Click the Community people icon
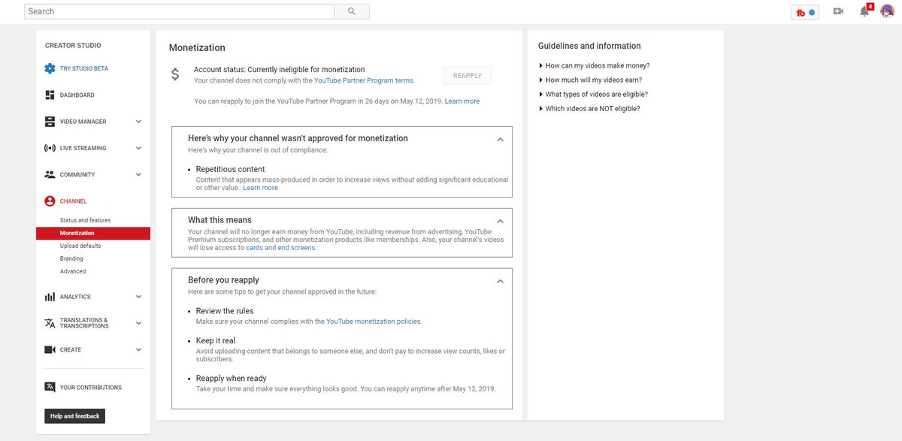Screen dimensions: 902x441 (50, 174)
